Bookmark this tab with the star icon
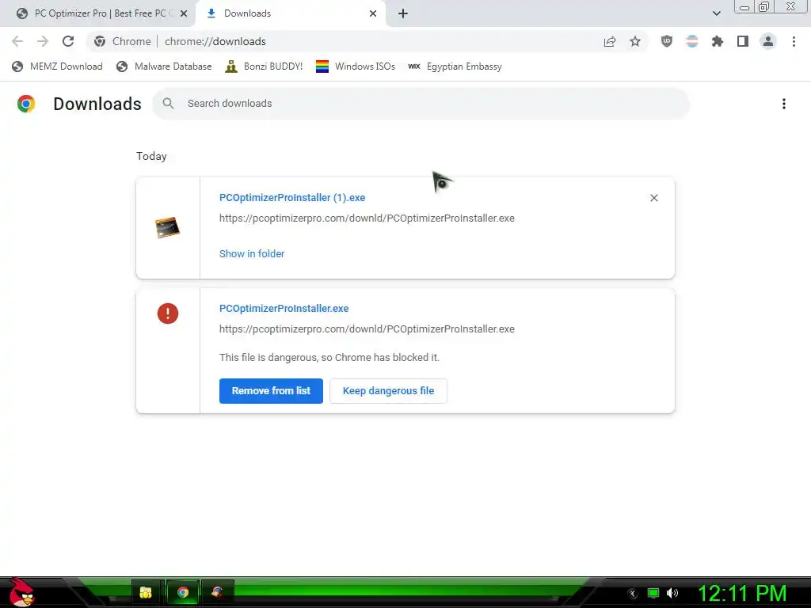Screen dimensions: 811x608 (635, 41)
